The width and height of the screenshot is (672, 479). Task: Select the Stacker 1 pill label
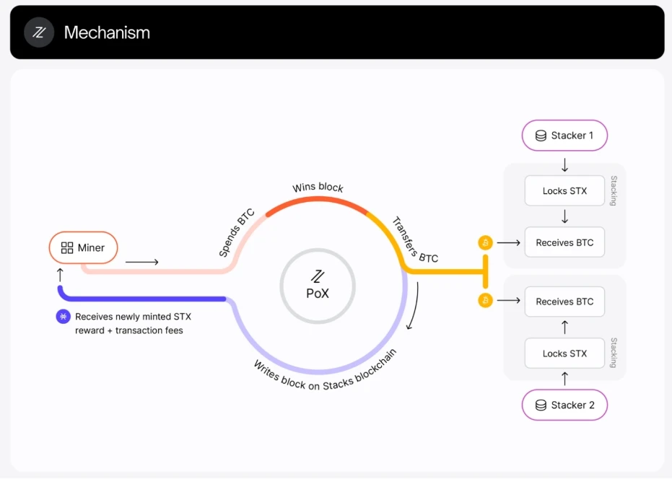coord(564,136)
